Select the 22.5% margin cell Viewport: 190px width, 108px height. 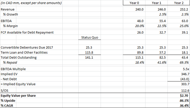tap(162, 26)
